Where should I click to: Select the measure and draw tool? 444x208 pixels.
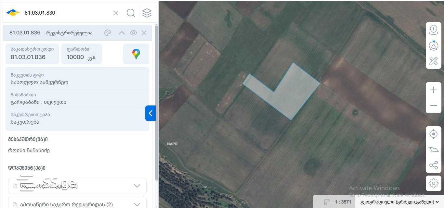pos(434,61)
